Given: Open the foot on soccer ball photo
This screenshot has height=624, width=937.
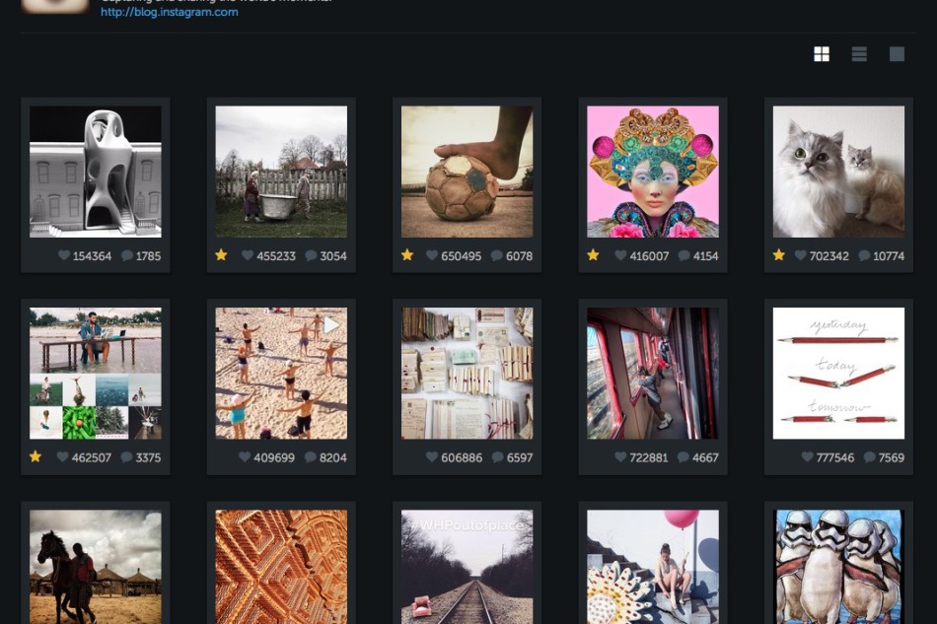Looking at the screenshot, I should click(x=468, y=172).
